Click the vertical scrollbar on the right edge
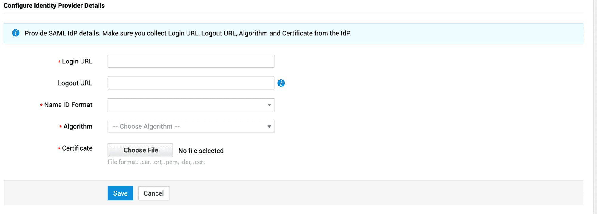The width and height of the screenshot is (597, 214). [x=595, y=107]
